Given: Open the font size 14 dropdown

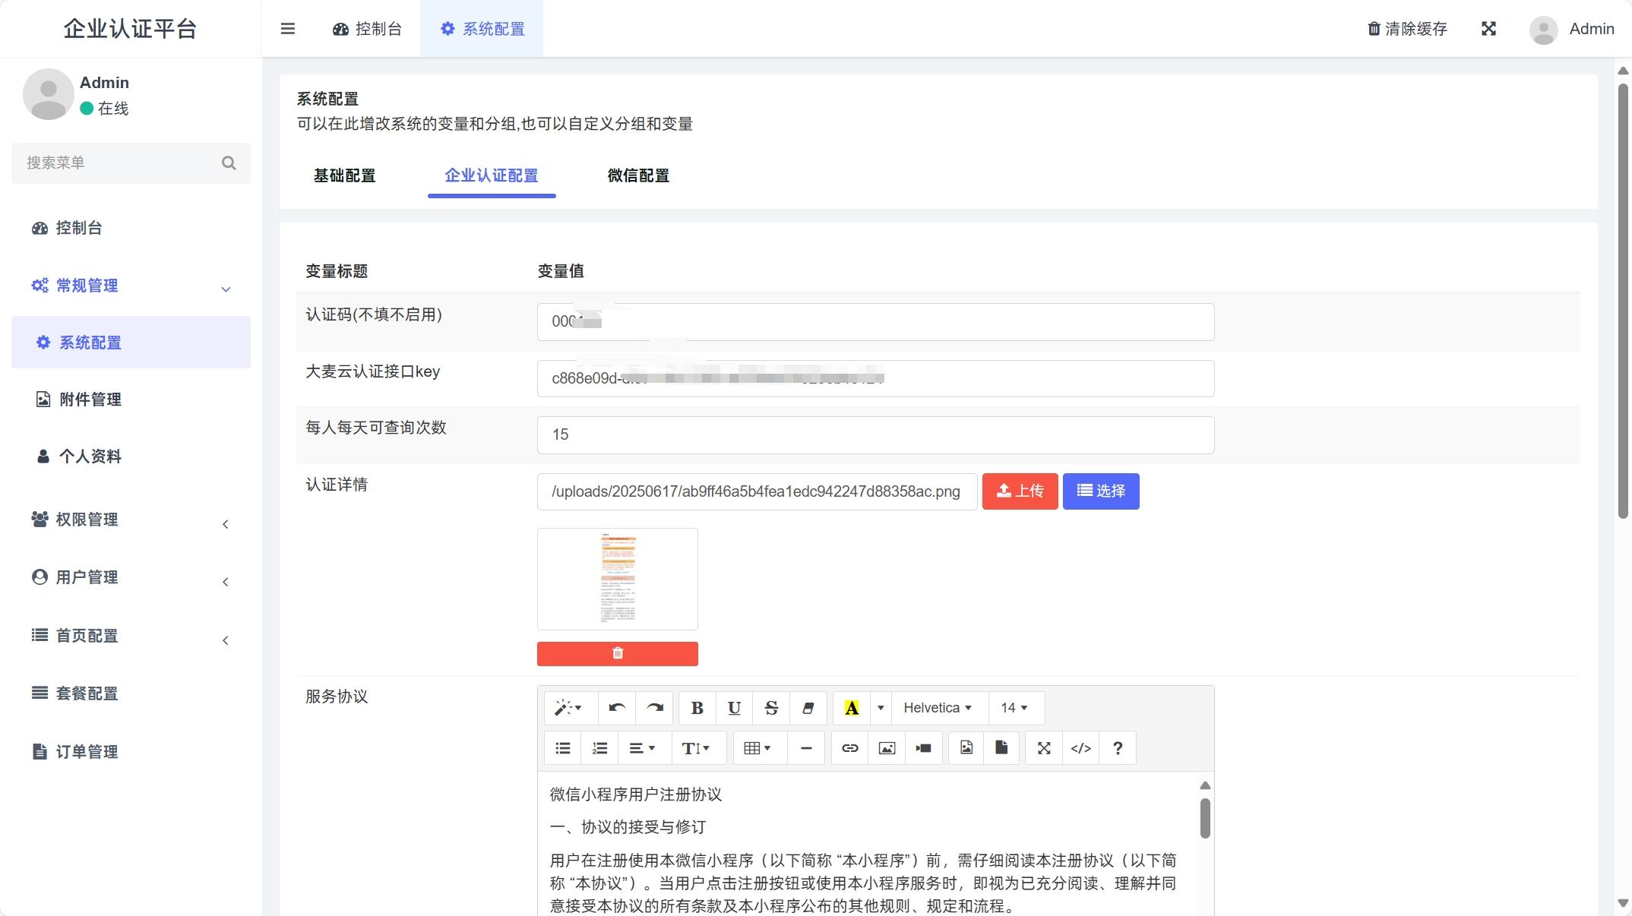Looking at the screenshot, I should (x=1014, y=708).
